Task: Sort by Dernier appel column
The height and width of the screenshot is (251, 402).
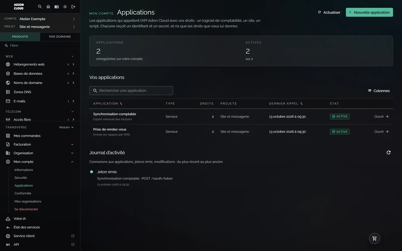Action: click(301, 104)
